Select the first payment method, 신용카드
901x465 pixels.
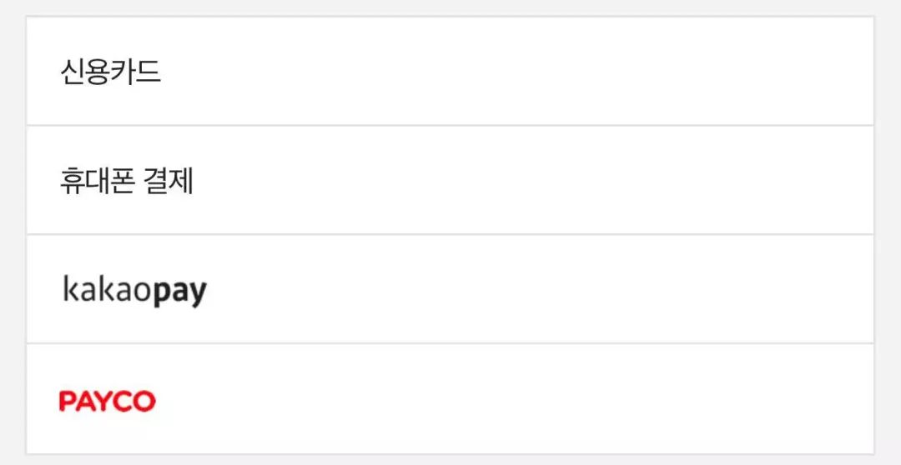450,71
